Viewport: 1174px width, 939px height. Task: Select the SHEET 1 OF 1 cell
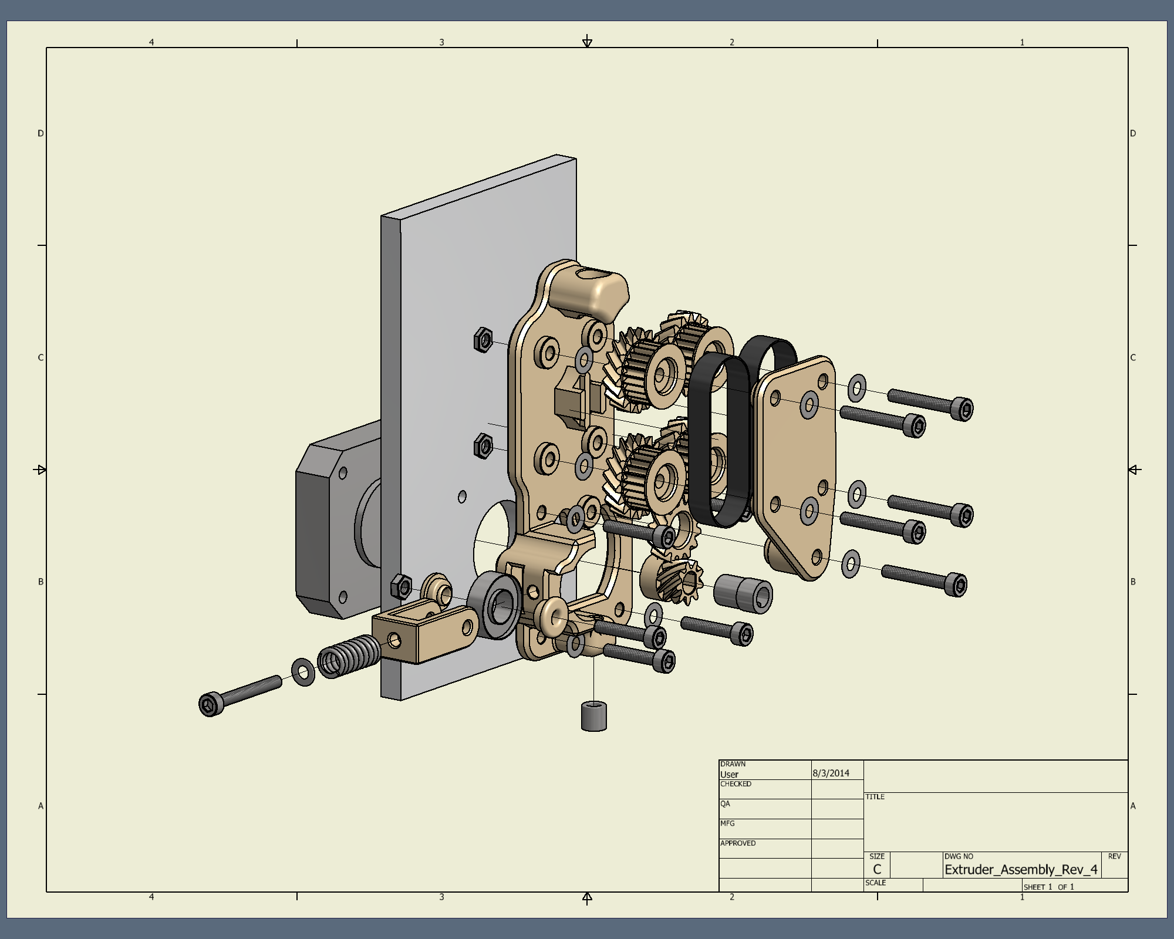point(1048,887)
